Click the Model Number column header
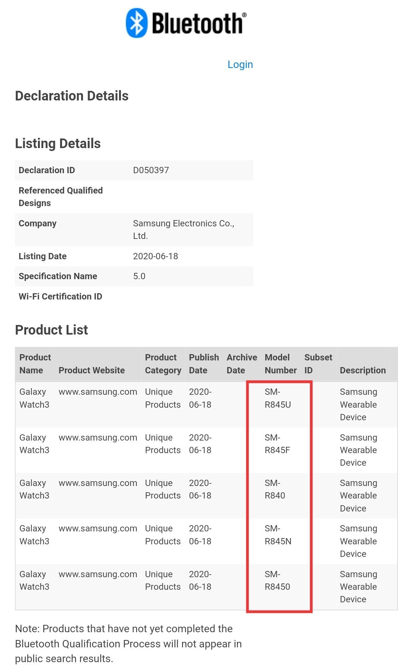Screen dimensions: 398x671 click(280, 364)
